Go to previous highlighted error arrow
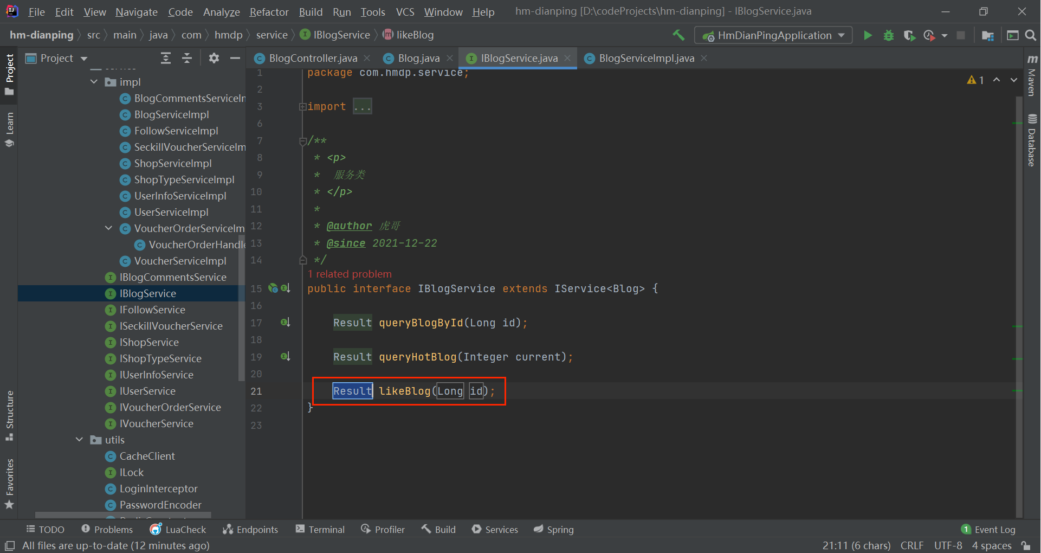 click(x=996, y=80)
